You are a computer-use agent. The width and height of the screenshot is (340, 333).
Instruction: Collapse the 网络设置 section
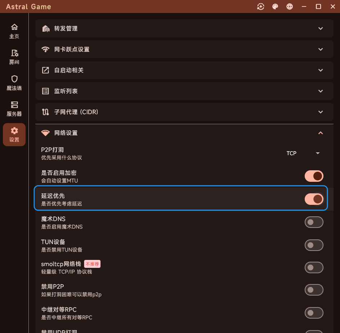point(184,133)
